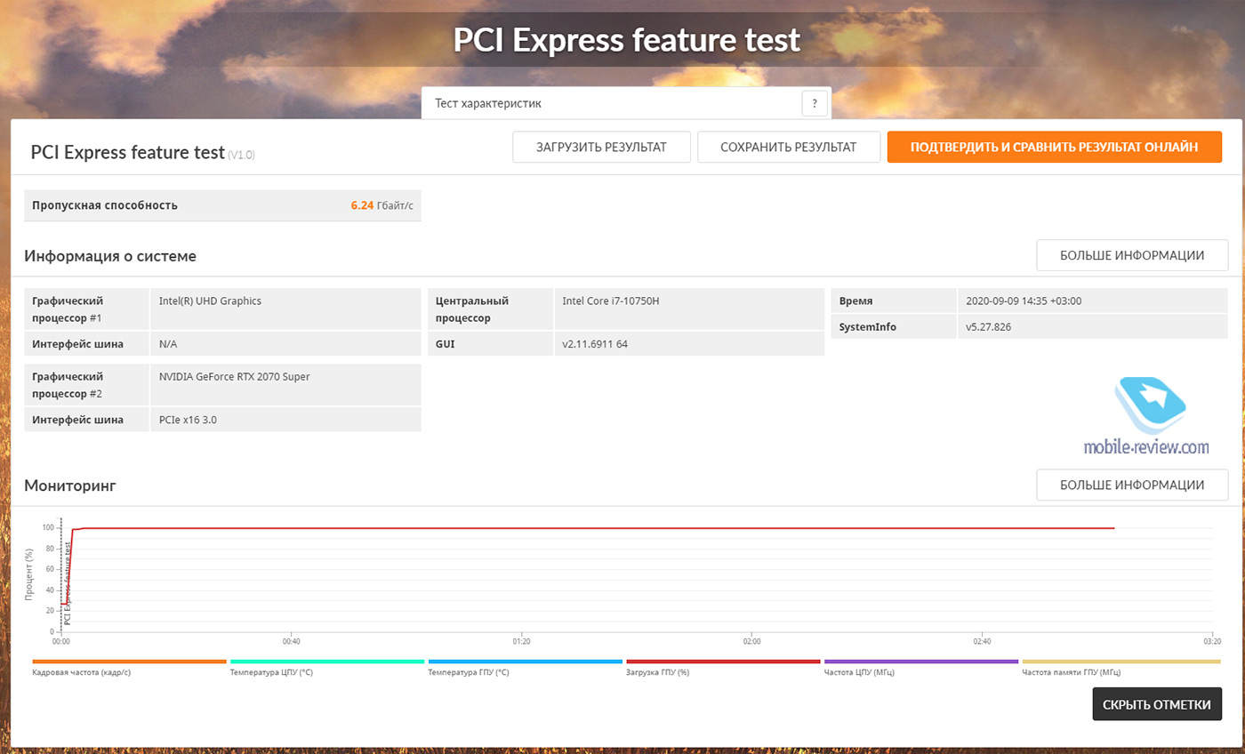Image resolution: width=1245 pixels, height=754 pixels.
Task: Click N/A bus interface value
Action: click(168, 344)
